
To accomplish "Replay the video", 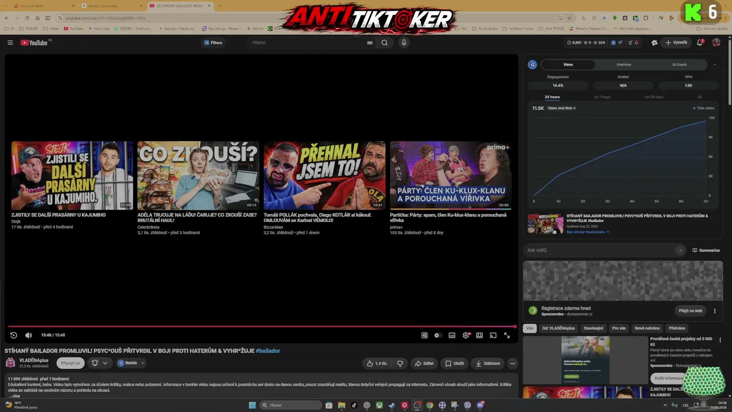I will (x=14, y=335).
